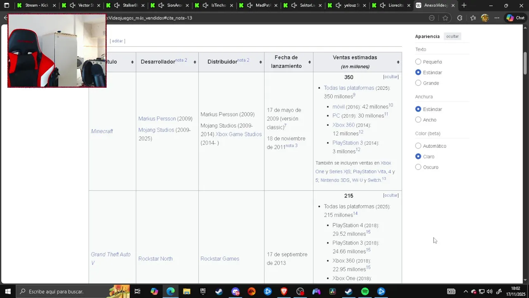Image resolution: width=529 pixels, height=298 pixels.
Task: Select Automático color option
Action: tap(418, 146)
